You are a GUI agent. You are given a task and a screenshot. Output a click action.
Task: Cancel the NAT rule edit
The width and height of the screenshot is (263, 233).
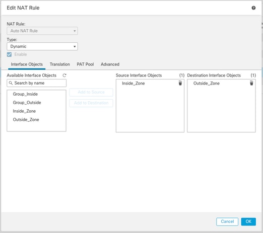pyautogui.click(x=227, y=221)
